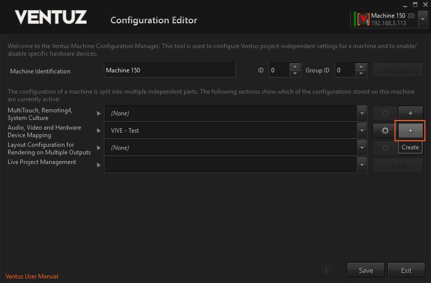The height and width of the screenshot is (283, 431).
Task: Click the plus Create button beside VIVE - Test
Action: pyautogui.click(x=411, y=131)
